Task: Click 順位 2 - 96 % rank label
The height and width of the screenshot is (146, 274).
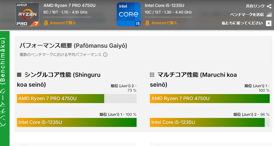Action: click(251, 114)
